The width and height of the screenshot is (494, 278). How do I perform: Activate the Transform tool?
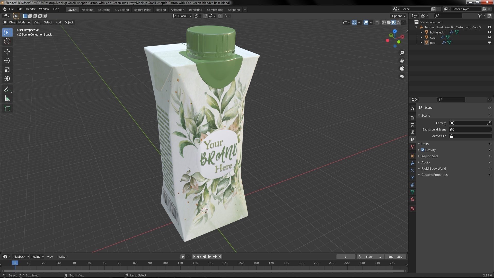(7, 79)
